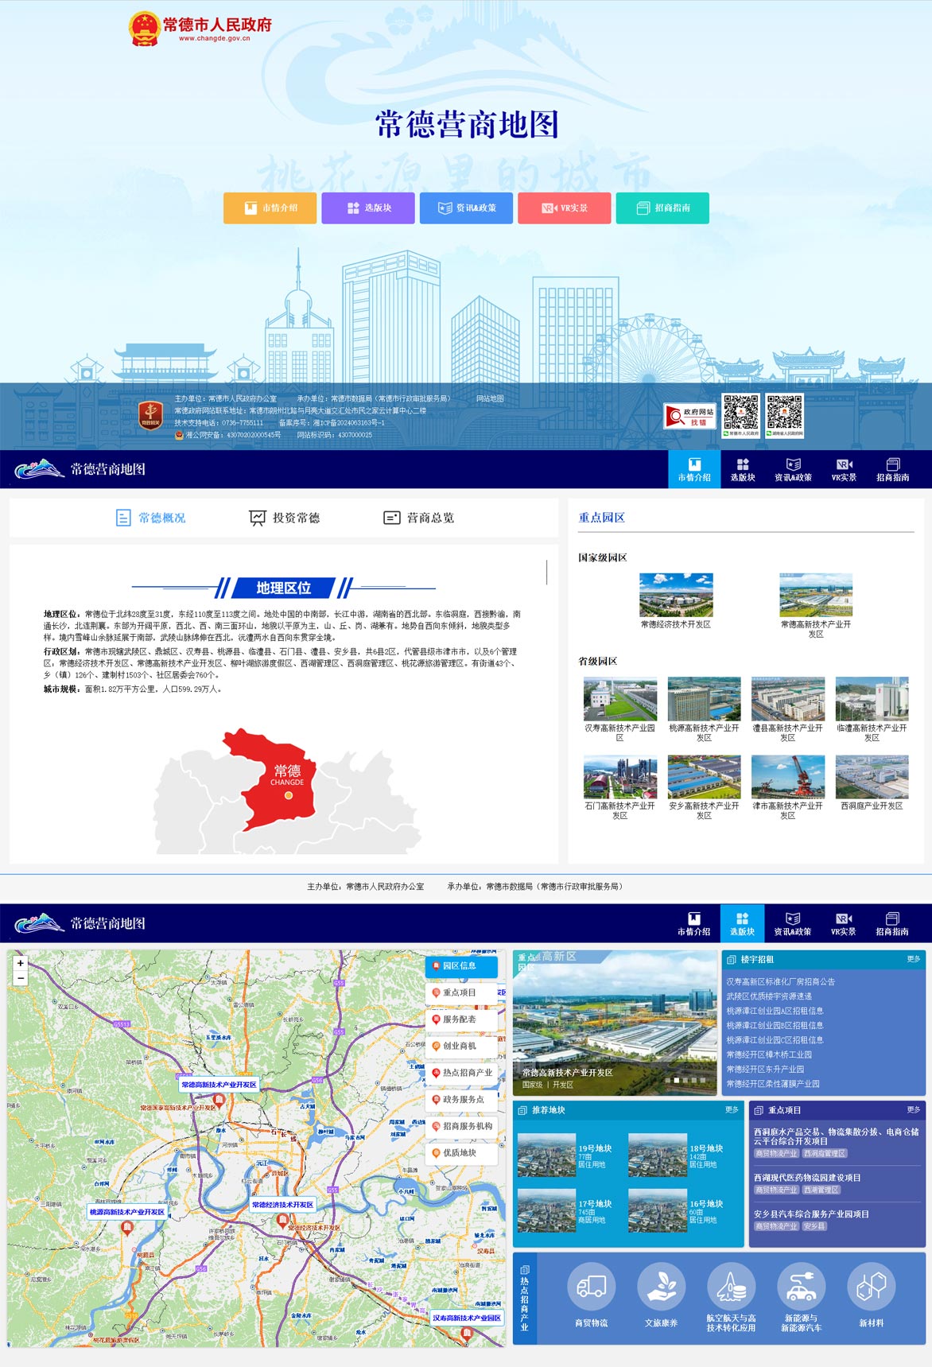Open the purple 选版块 banner button
This screenshot has height=1367, width=932.
coord(368,208)
